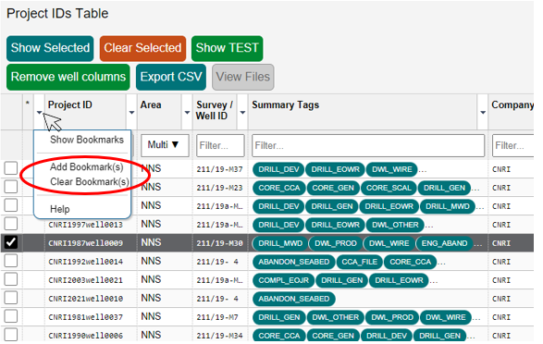Image resolution: width=543 pixels, height=344 pixels.
Task: Open Help from the bookmark menu
Action: point(60,209)
